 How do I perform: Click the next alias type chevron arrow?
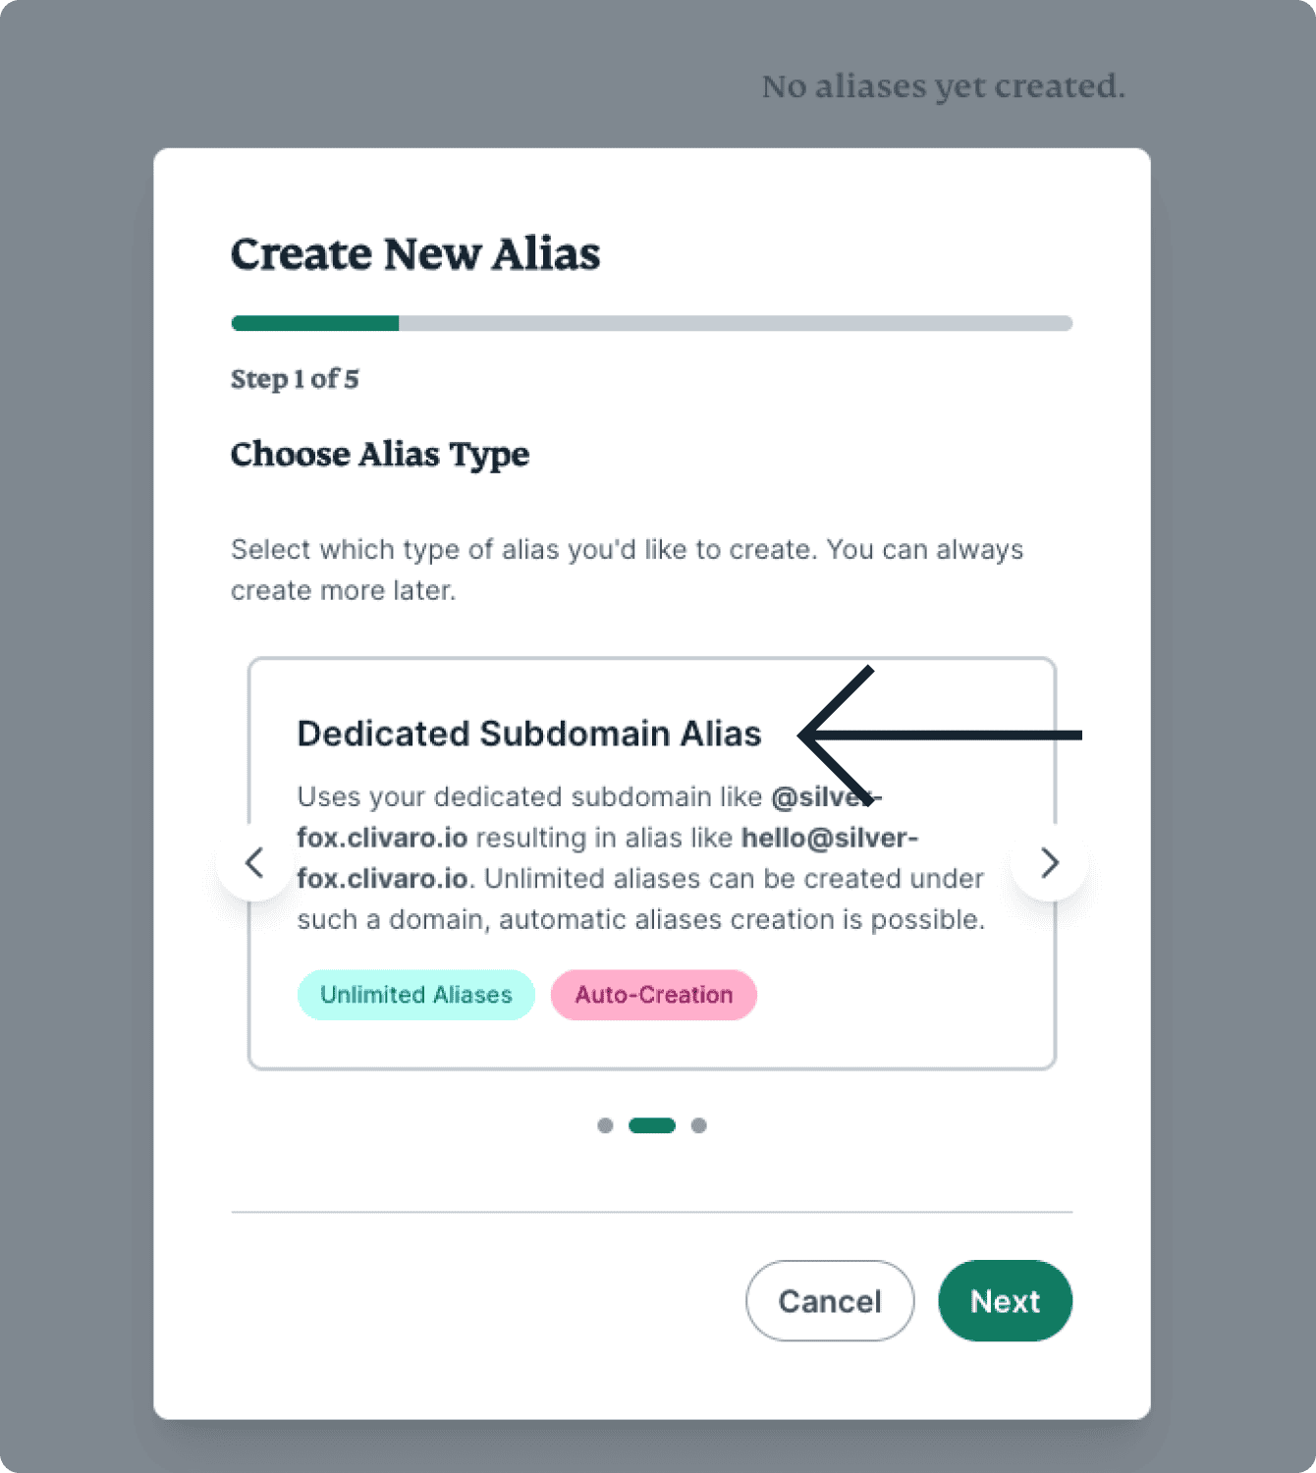(1049, 863)
